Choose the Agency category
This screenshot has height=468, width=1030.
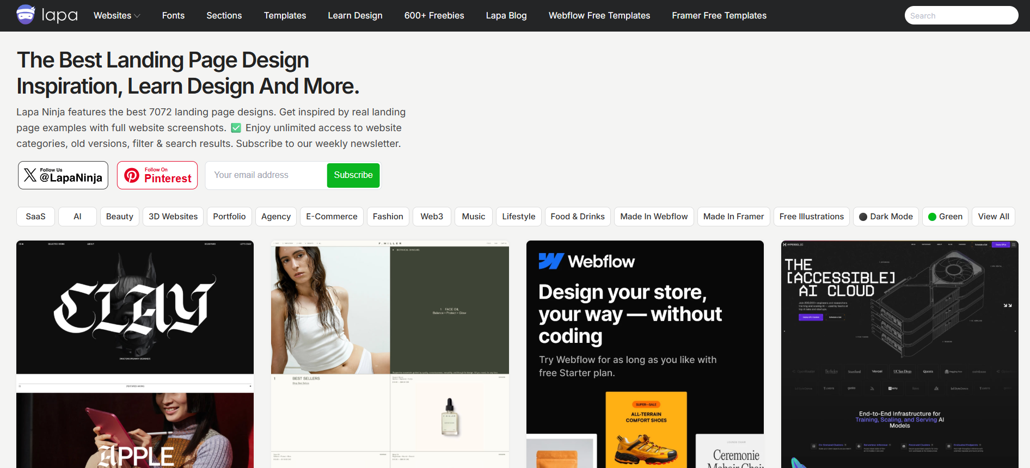[276, 217]
